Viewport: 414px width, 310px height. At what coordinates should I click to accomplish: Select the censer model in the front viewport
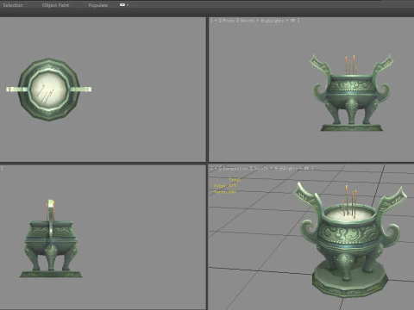pos(352,93)
